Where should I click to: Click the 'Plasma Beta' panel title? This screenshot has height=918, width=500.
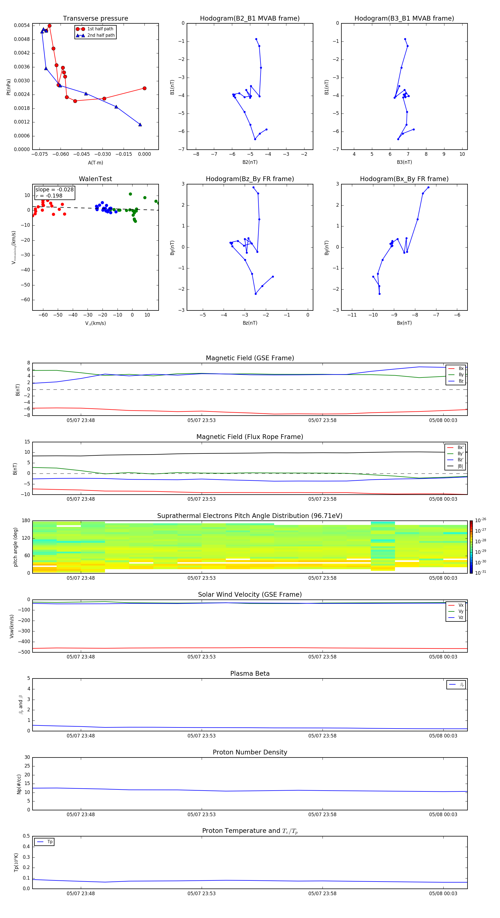[x=250, y=674]
